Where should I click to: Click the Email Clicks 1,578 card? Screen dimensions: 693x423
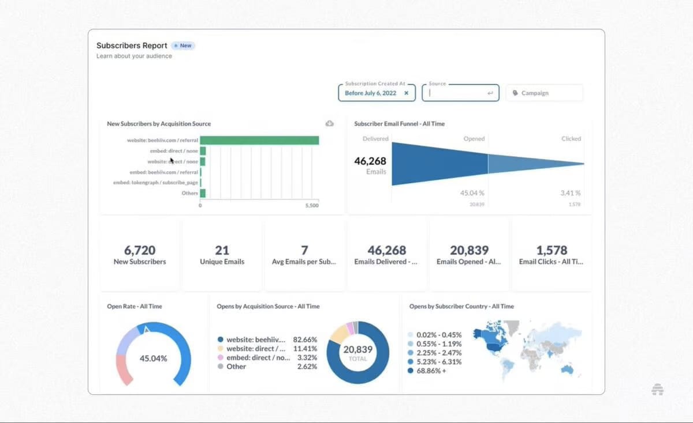click(552, 255)
